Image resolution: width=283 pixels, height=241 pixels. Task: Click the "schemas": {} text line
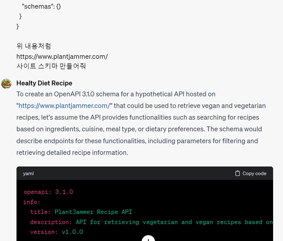[42, 7]
